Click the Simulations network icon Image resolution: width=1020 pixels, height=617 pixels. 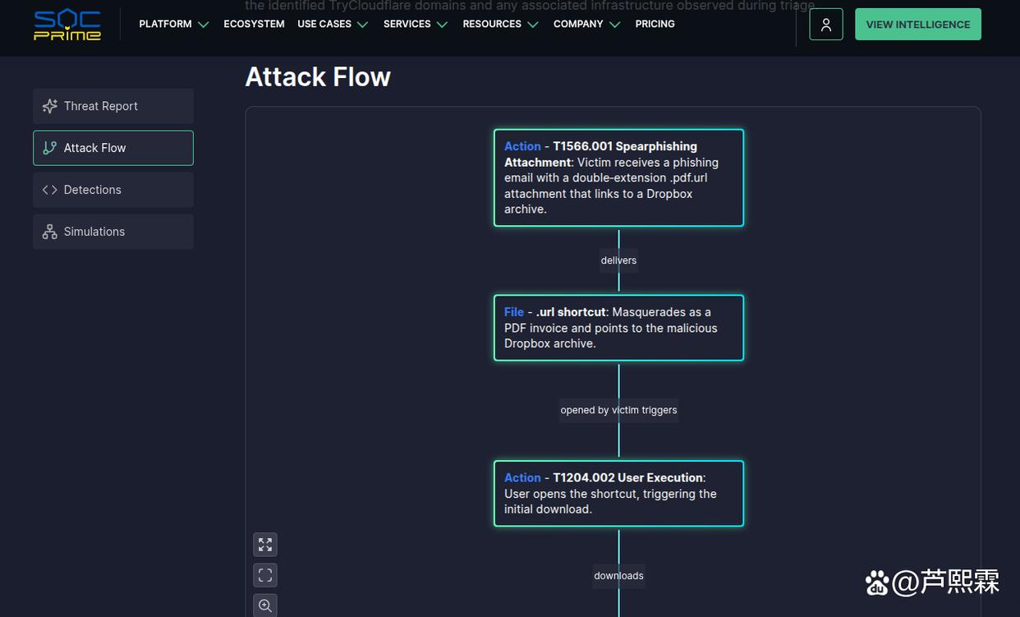click(x=50, y=232)
